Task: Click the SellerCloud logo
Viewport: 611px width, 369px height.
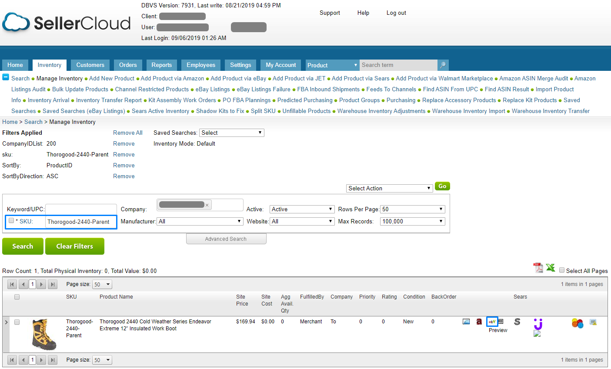Action: (66, 23)
